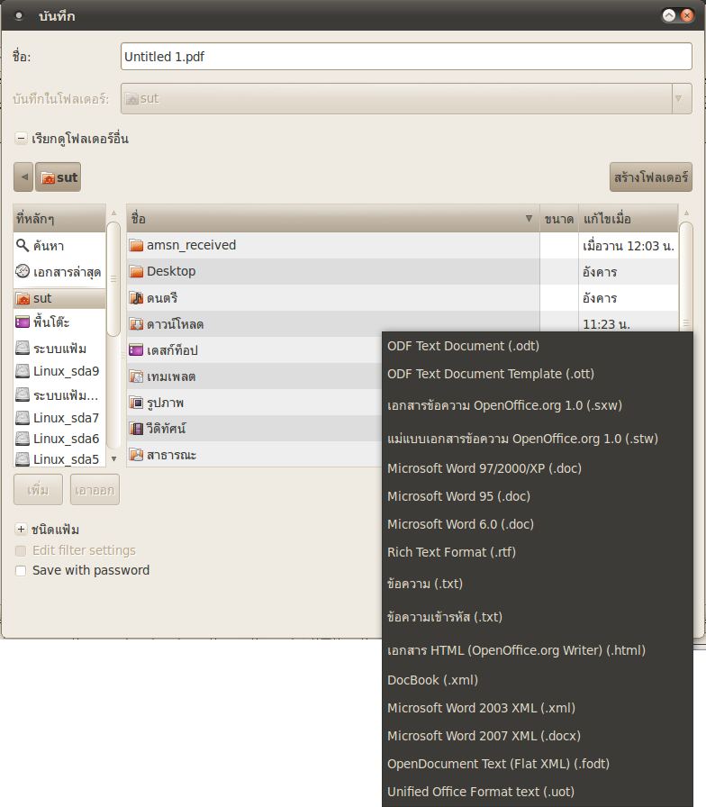Click the back arrow in path bar

[x=23, y=177]
